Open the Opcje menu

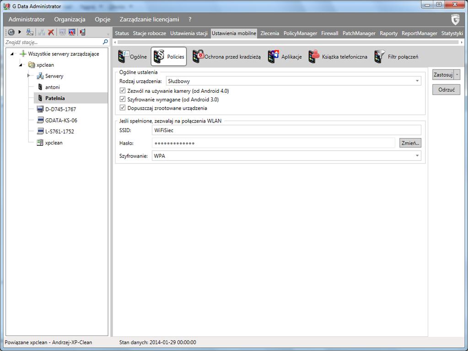tap(102, 19)
